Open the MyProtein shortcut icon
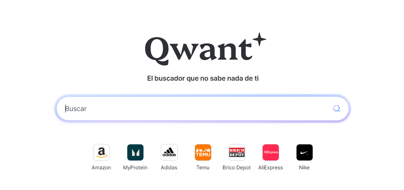404x190 pixels. [x=135, y=152]
